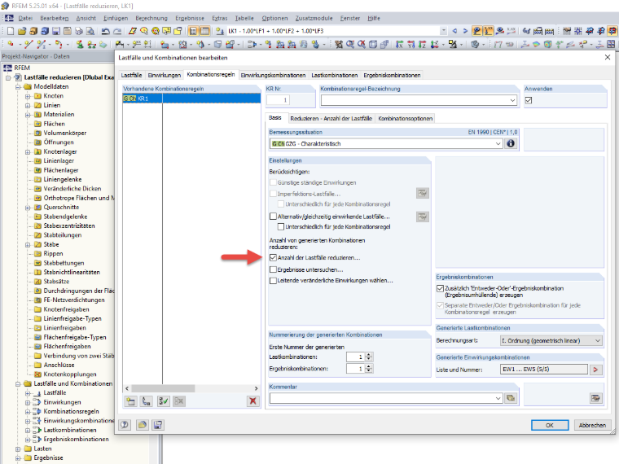Click the help question mark button
Viewport: 619px width, 464px height.
coord(125,425)
